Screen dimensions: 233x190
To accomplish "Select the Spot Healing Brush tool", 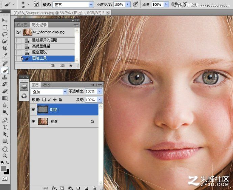I will (5, 63).
